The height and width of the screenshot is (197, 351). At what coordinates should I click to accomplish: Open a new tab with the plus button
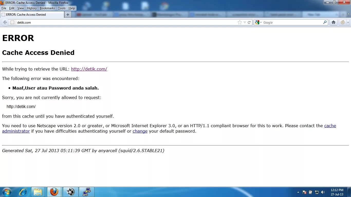pos(68,15)
